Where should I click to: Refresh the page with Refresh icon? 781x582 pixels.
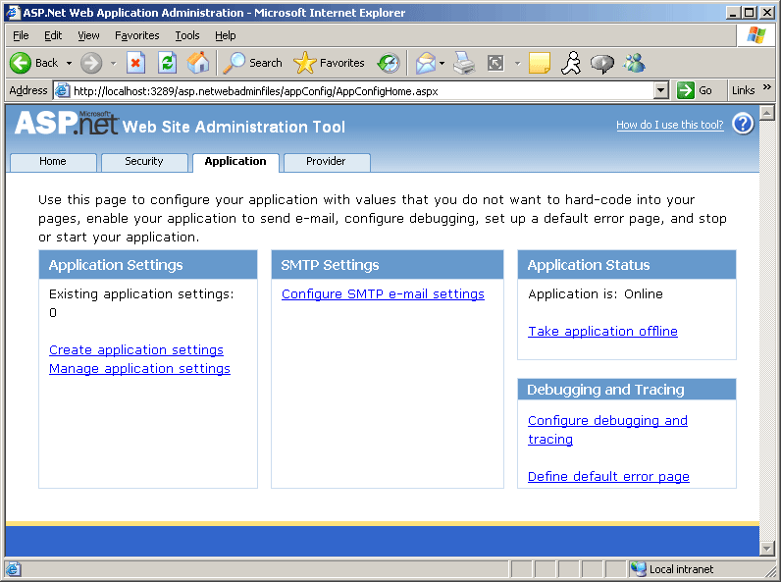[167, 63]
